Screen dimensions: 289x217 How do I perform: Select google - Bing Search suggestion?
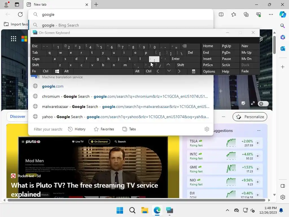(121, 25)
